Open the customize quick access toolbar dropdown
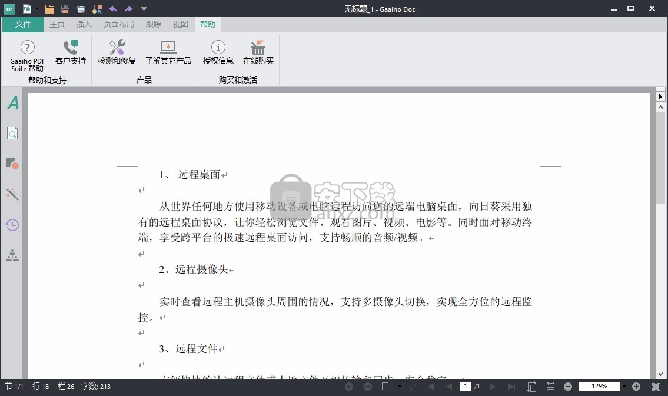 [x=144, y=8]
